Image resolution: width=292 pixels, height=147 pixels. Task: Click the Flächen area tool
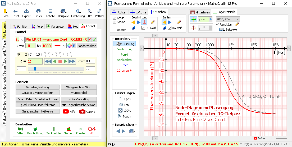pos(68,131)
